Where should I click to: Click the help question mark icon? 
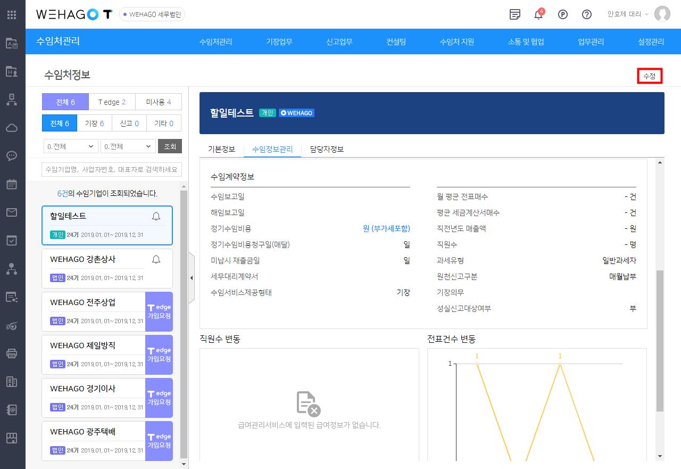point(586,14)
